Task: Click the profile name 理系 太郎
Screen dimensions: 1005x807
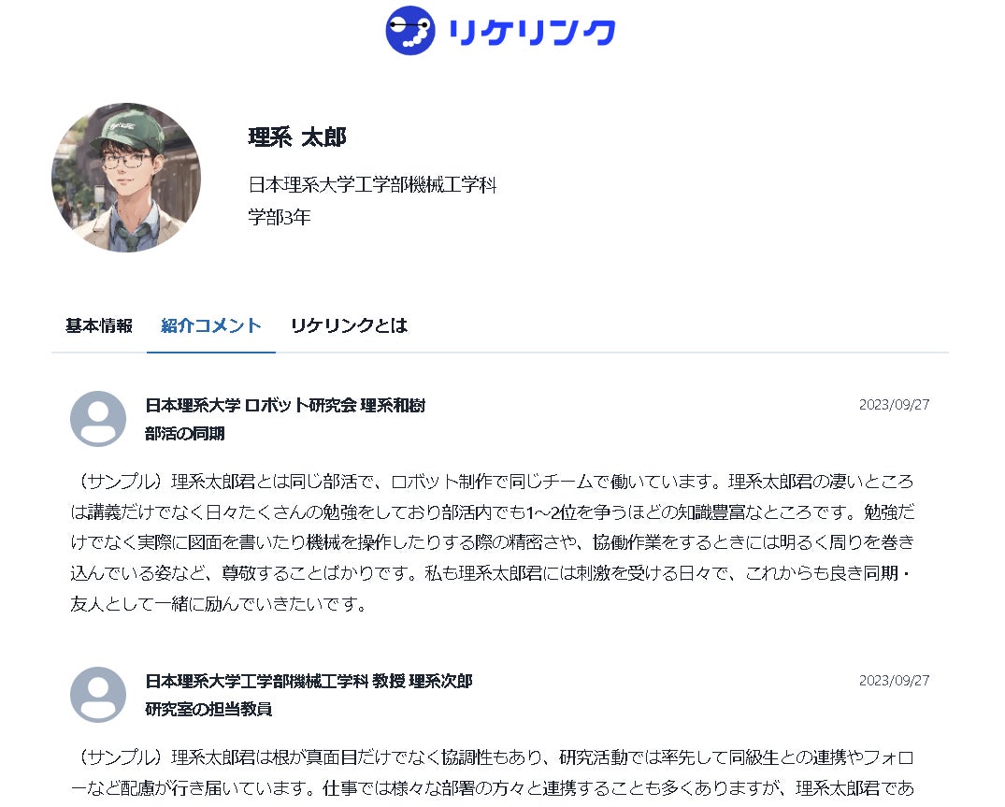Action: 297,137
